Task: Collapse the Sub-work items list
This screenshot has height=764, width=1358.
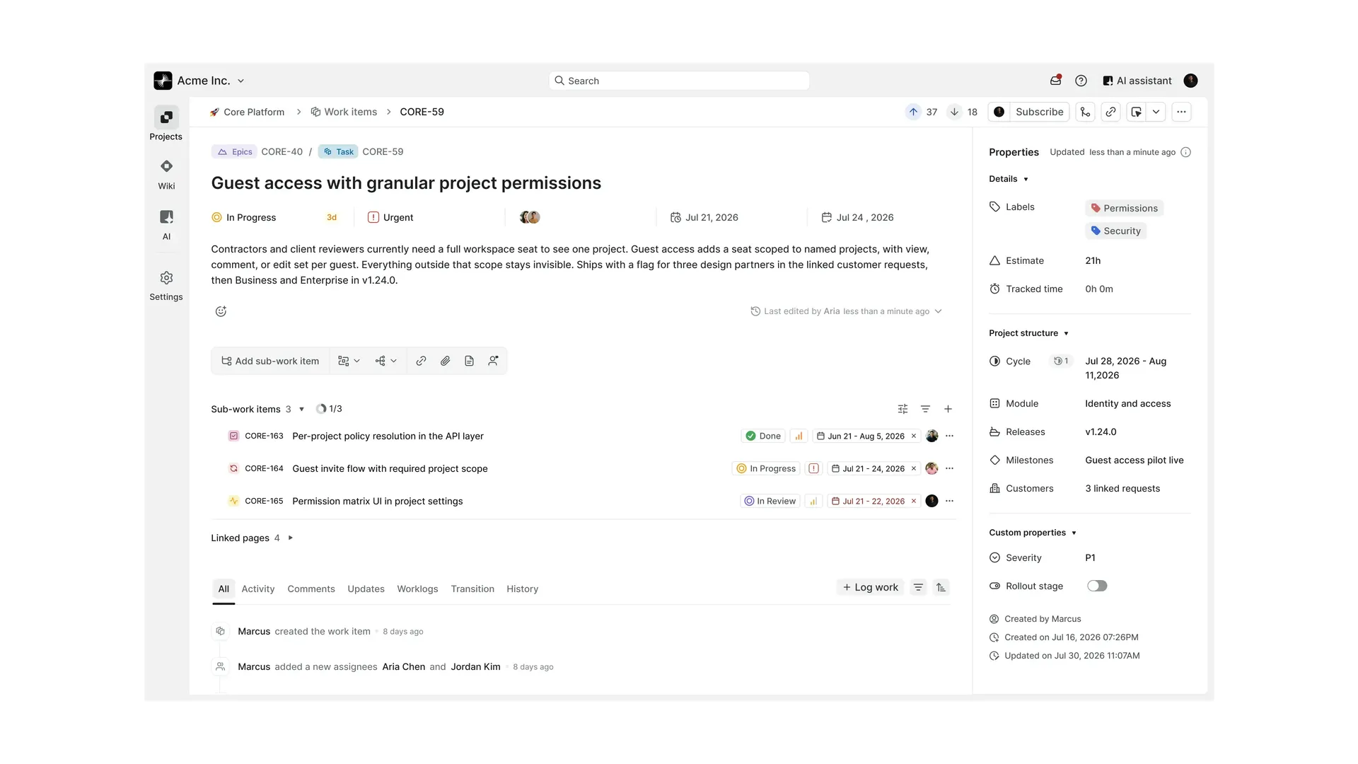Action: point(301,409)
